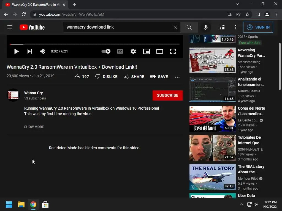Click the address bar URL
The height and width of the screenshot is (211, 282).
[71, 14]
